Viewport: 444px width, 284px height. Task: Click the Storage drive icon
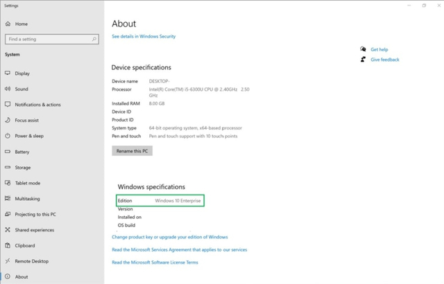8,168
